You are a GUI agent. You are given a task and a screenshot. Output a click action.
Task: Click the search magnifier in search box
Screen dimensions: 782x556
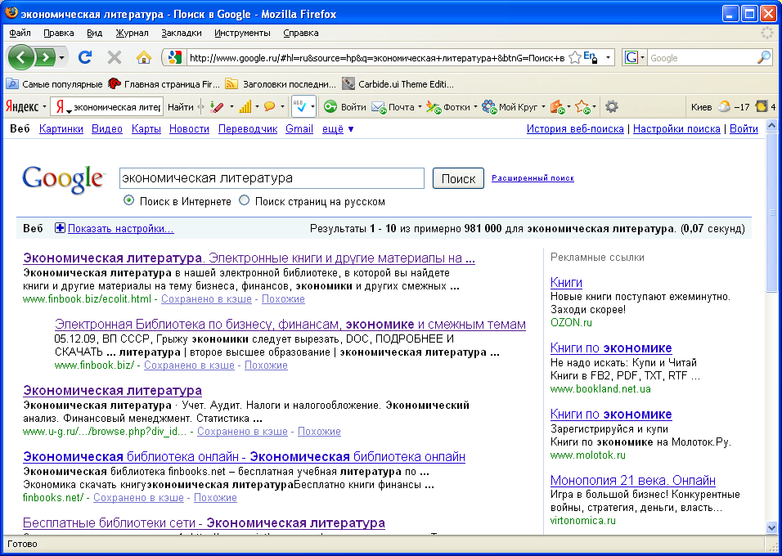pyautogui.click(x=764, y=57)
